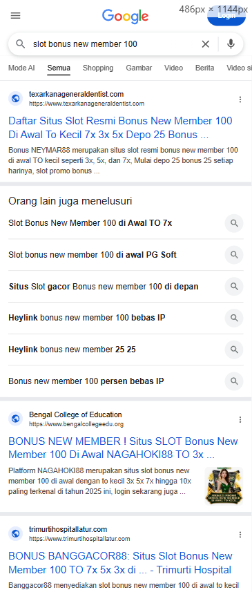
Task: Open the hamburger main menu
Action: 15,15
